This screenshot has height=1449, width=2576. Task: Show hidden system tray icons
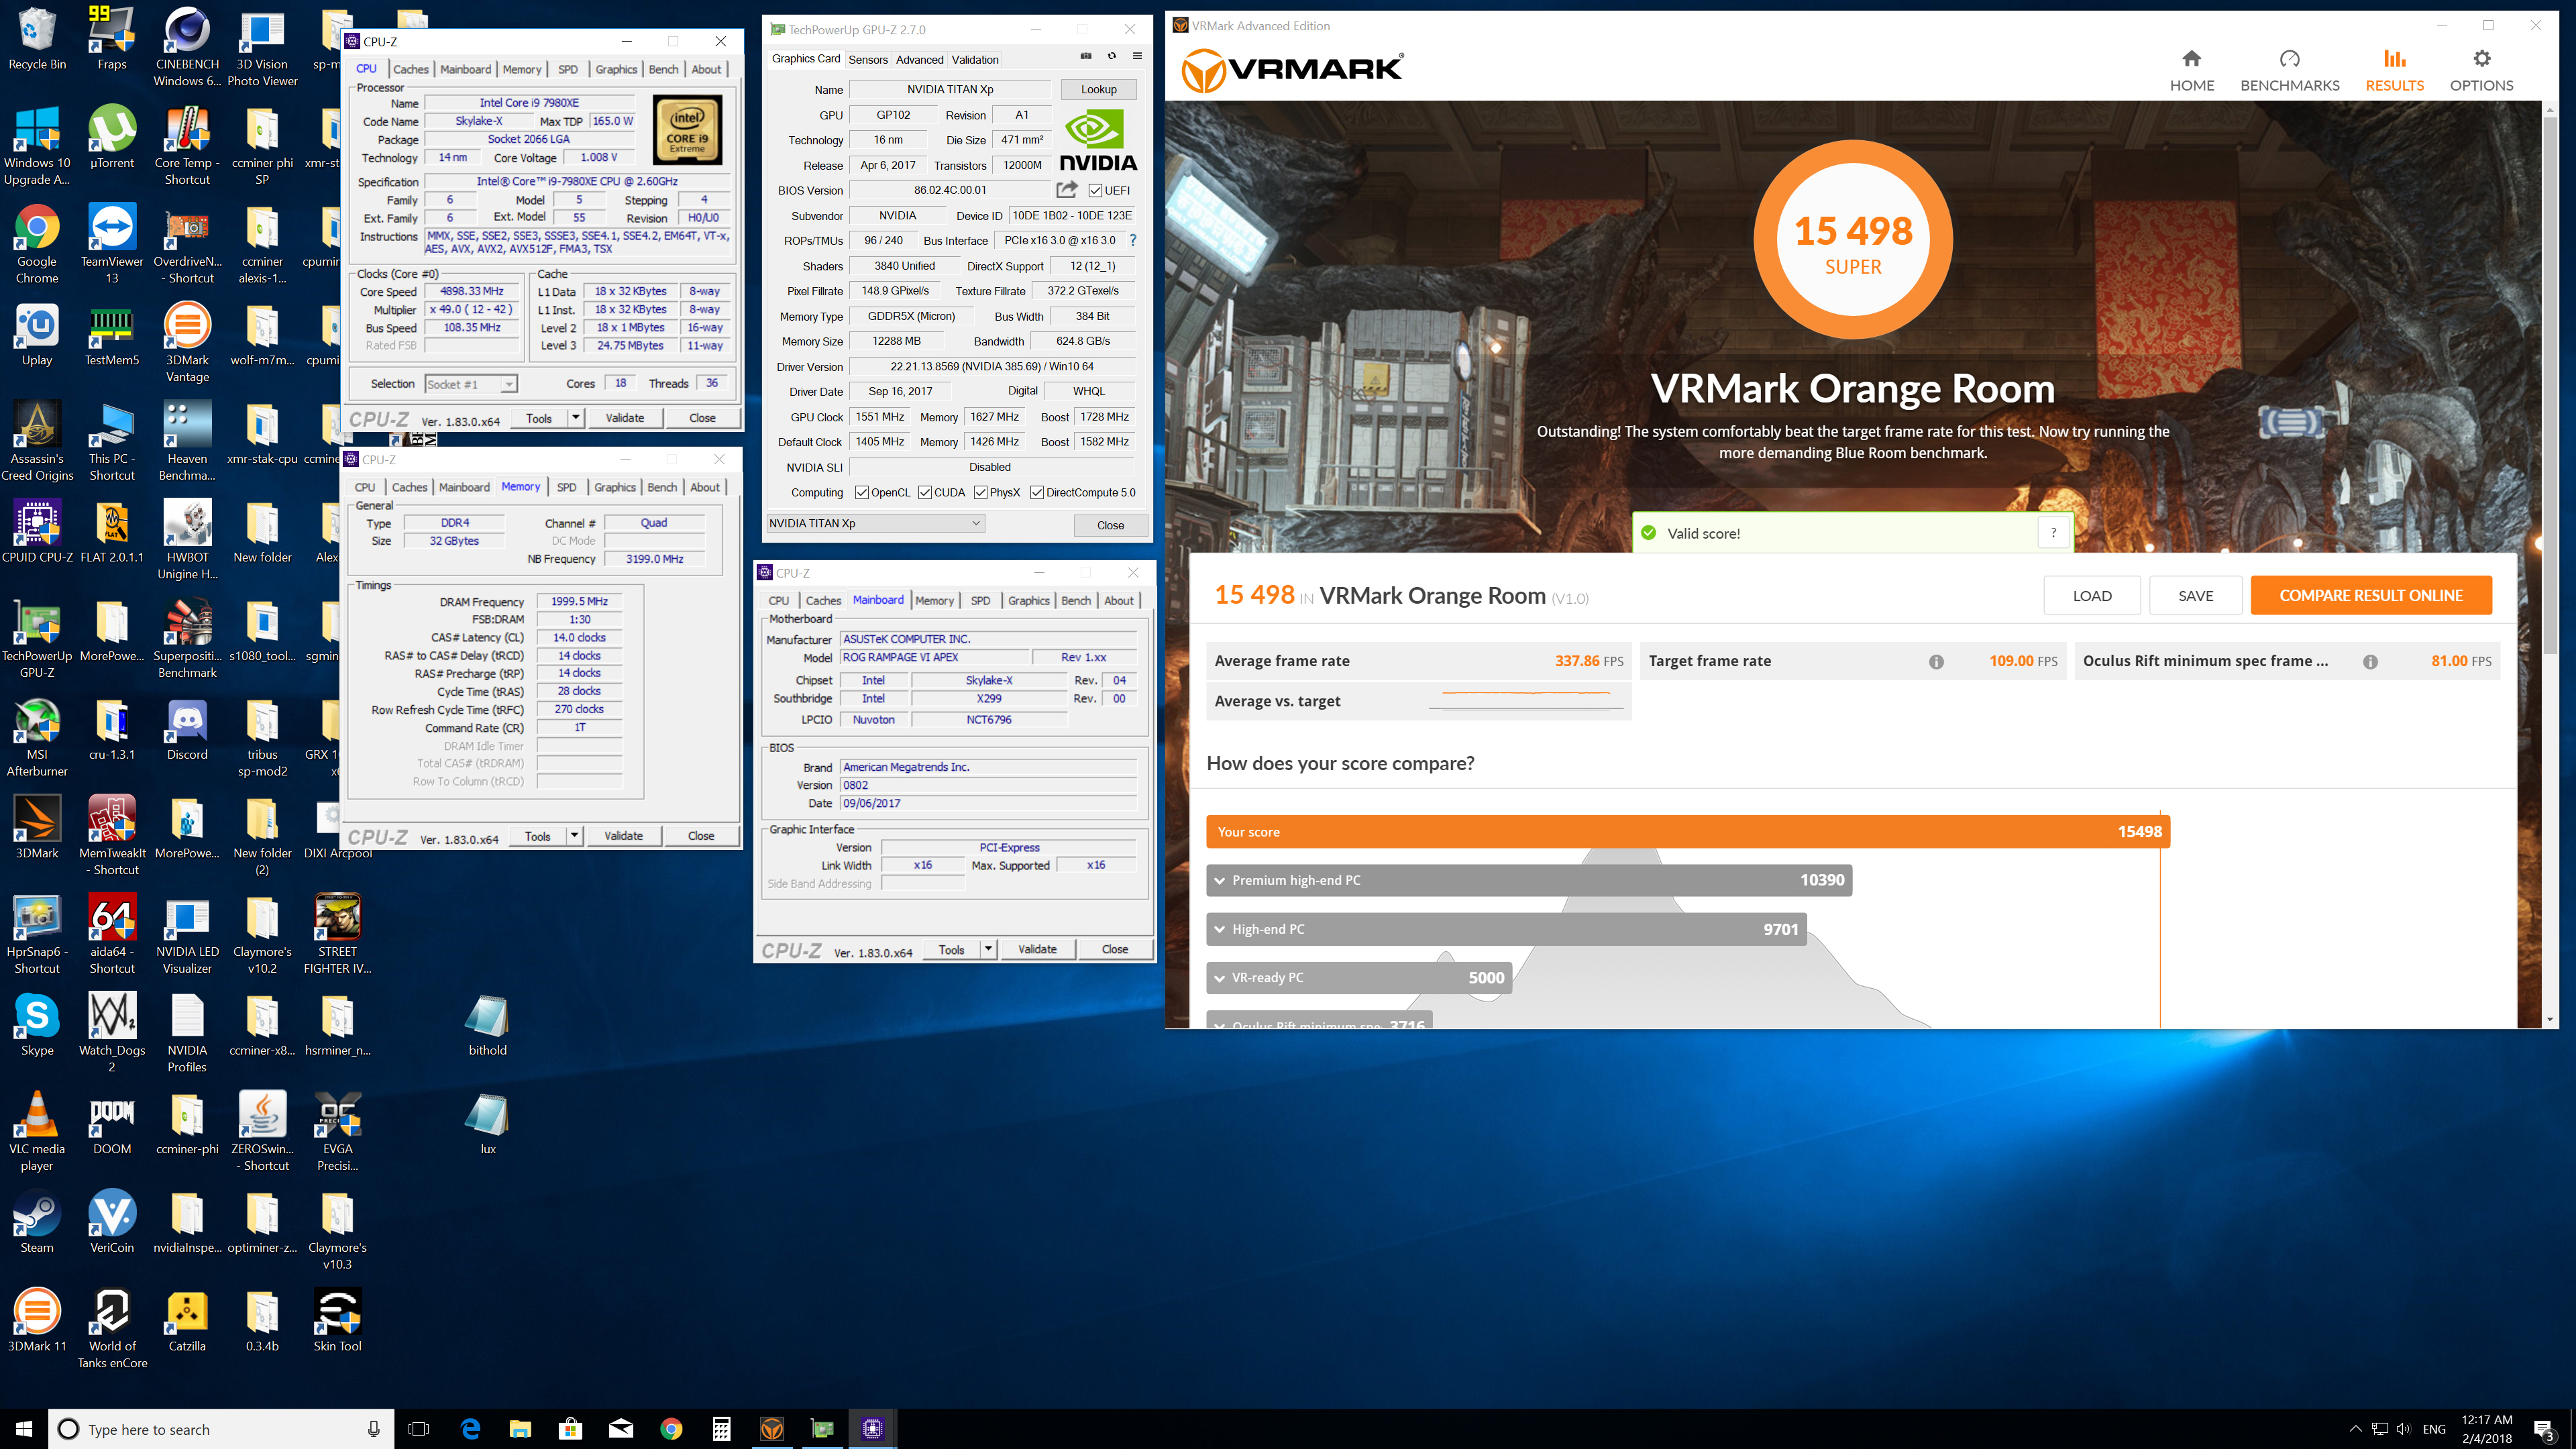2355,1429
